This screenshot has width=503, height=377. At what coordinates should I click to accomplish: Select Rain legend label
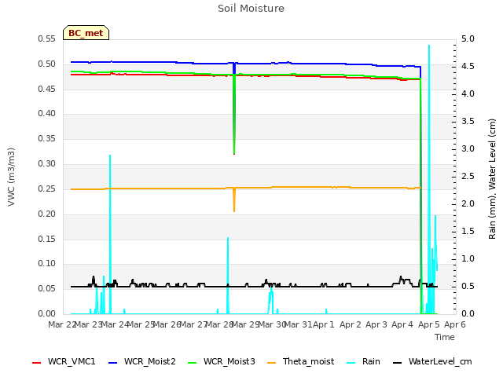point(371,361)
